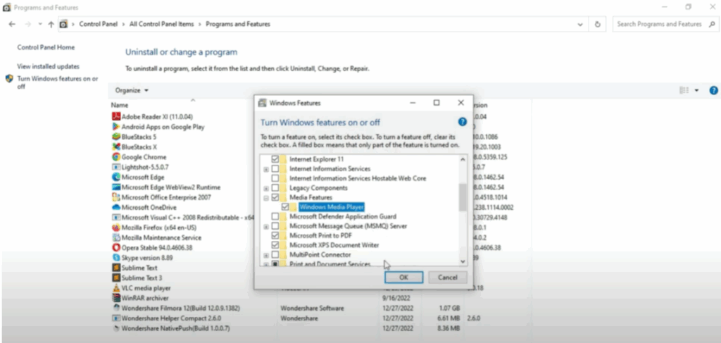
Task: Open the view options dropdown arrow
Action: tap(696, 91)
